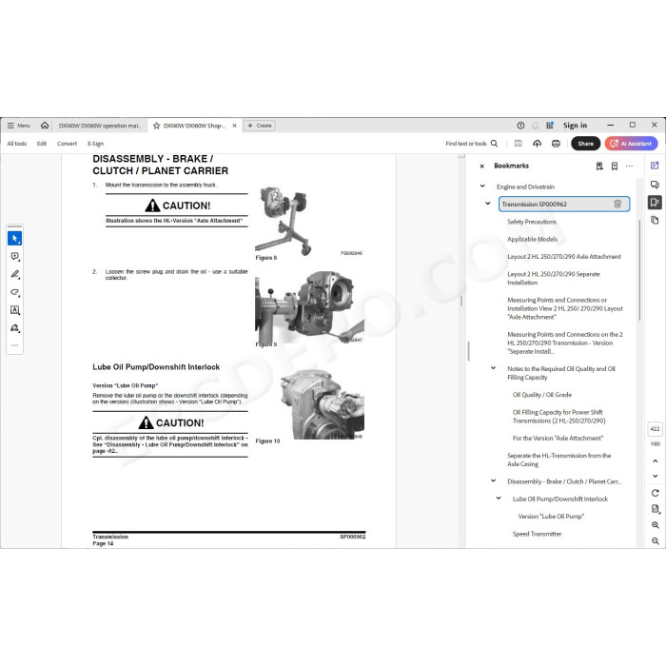The image size is (666, 666).
Task: Go to previous page with up arrow
Action: point(655,461)
